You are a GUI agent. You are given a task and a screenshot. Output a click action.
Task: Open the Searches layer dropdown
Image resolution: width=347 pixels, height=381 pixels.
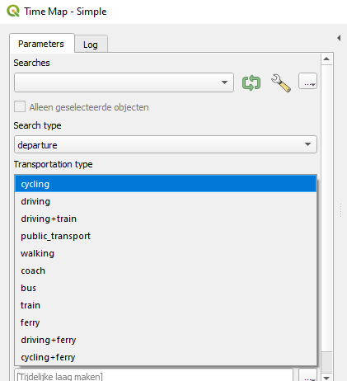point(124,82)
